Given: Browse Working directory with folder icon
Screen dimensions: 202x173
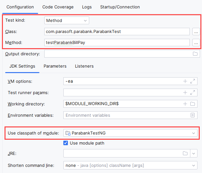Looking at the screenshot, I should 193,104.
